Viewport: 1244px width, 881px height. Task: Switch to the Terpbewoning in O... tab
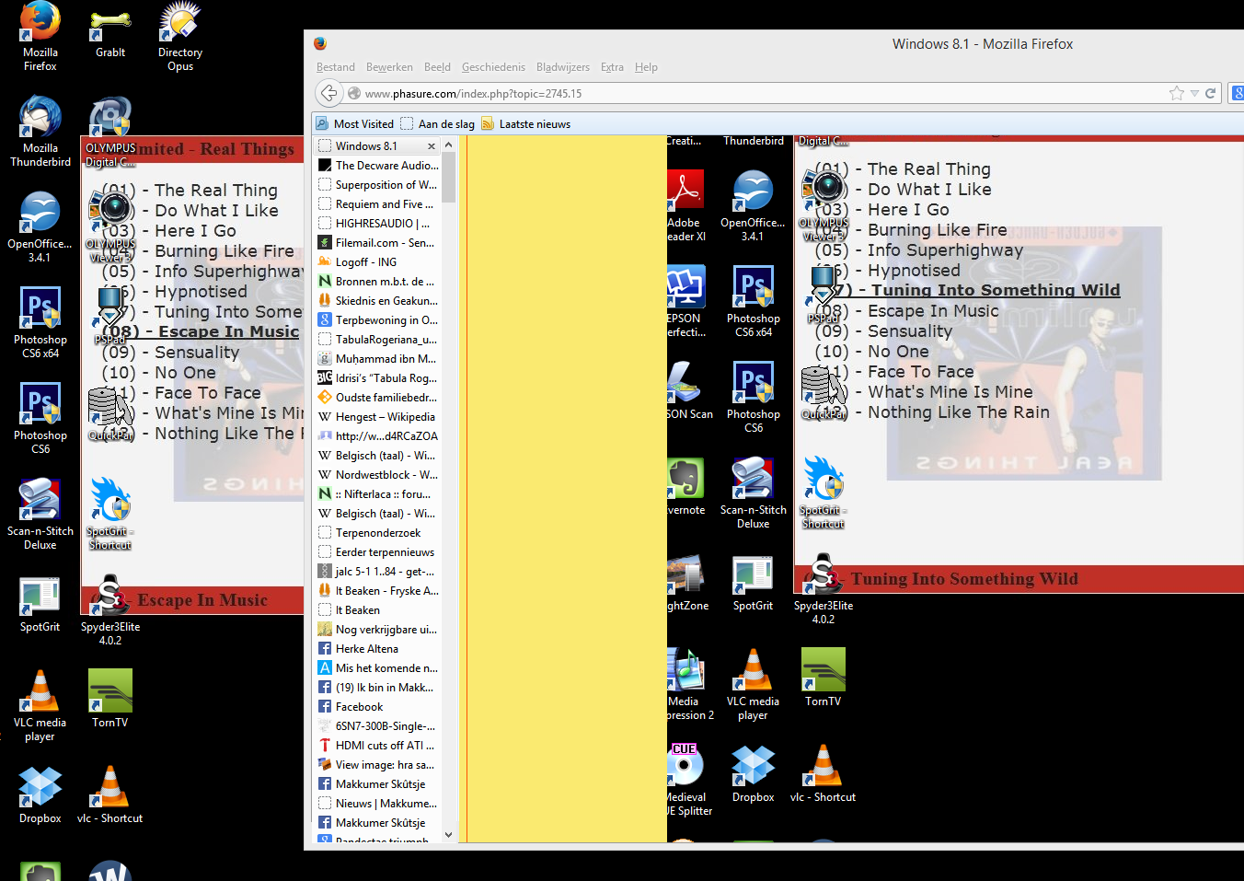[377, 320]
